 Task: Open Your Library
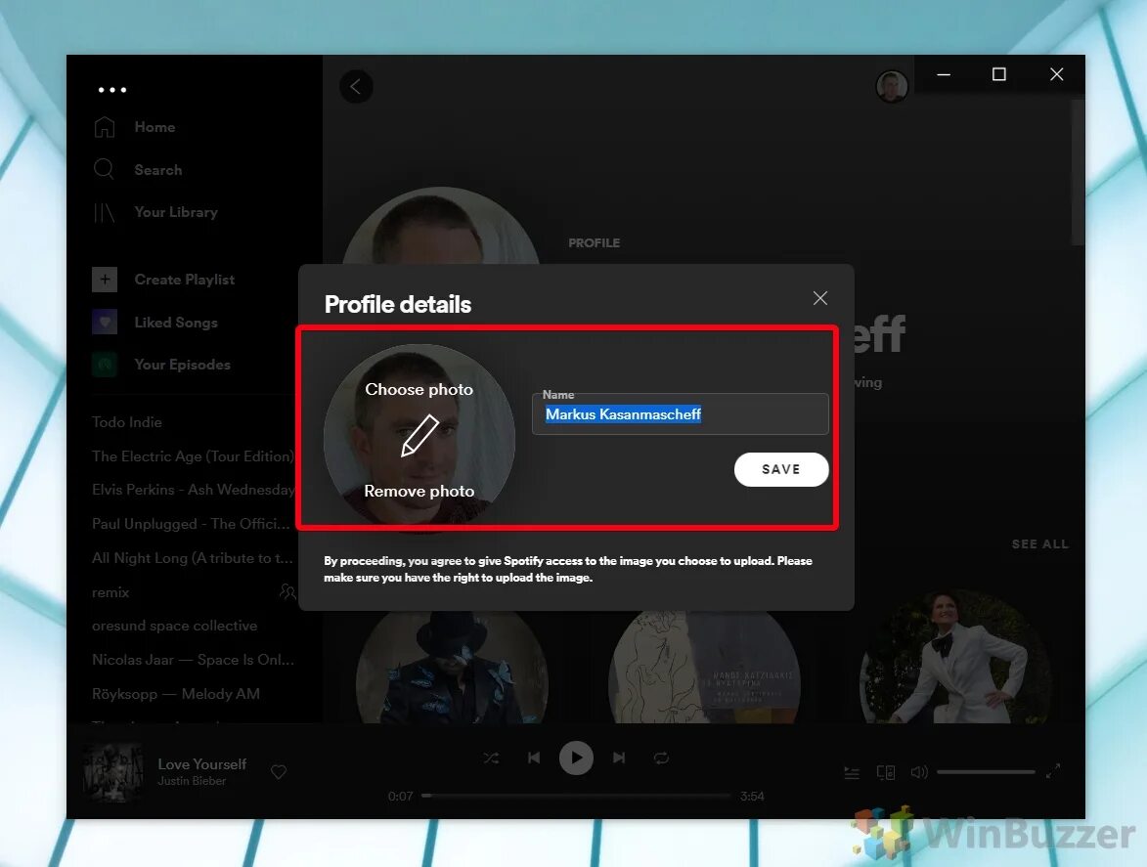click(176, 212)
